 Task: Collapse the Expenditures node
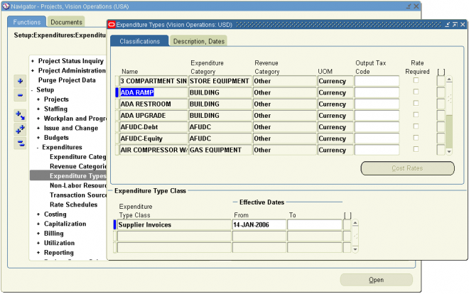click(38, 147)
